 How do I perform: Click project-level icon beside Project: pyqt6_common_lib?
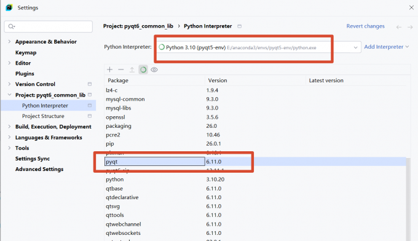(x=90, y=95)
